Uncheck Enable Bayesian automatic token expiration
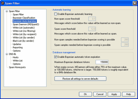Screen dimensions: 138x99 [56, 57]
